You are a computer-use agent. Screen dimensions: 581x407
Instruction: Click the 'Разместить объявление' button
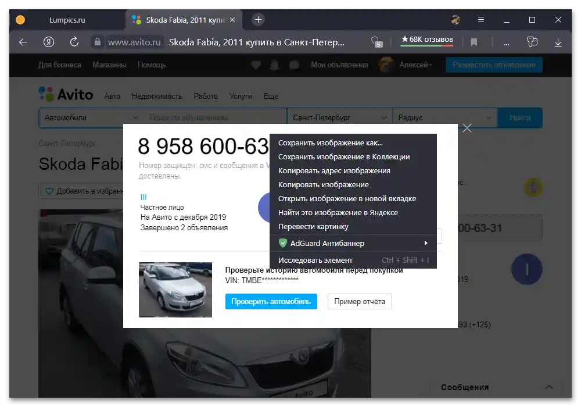[494, 65]
